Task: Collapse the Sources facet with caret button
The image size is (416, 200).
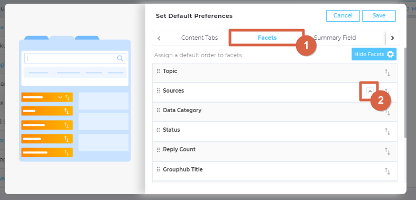Action: pos(370,91)
